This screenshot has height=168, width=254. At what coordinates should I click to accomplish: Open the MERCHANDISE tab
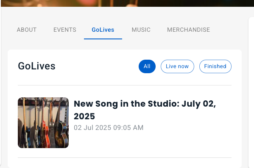coord(188,30)
